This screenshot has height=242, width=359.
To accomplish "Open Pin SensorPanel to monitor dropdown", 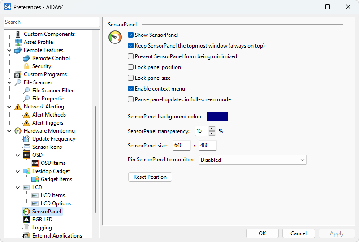I will [252, 160].
